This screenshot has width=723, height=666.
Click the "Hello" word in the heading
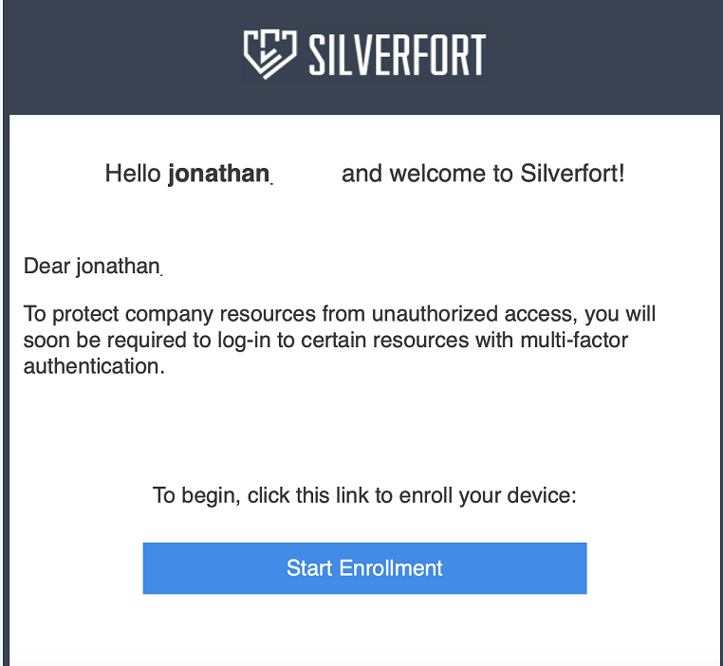pos(133,174)
